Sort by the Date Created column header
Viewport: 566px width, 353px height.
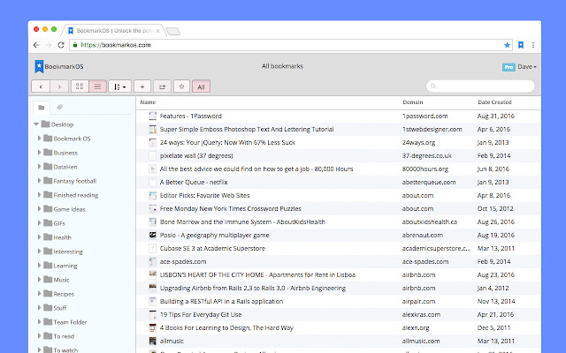[494, 102]
